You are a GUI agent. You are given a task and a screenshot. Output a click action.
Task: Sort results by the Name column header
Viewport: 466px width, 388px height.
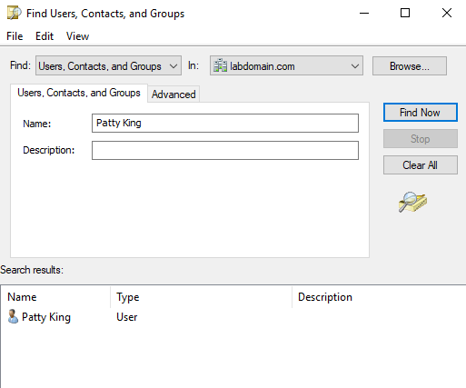55,297
